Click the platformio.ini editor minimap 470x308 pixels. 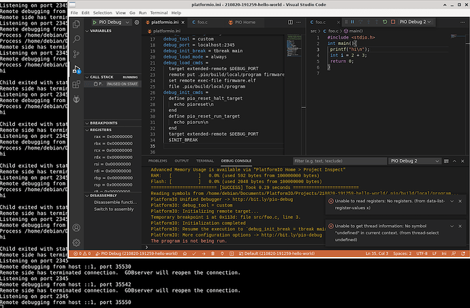(294, 46)
